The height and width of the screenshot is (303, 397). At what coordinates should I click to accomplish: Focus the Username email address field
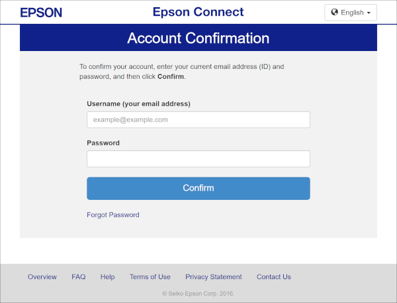(198, 120)
